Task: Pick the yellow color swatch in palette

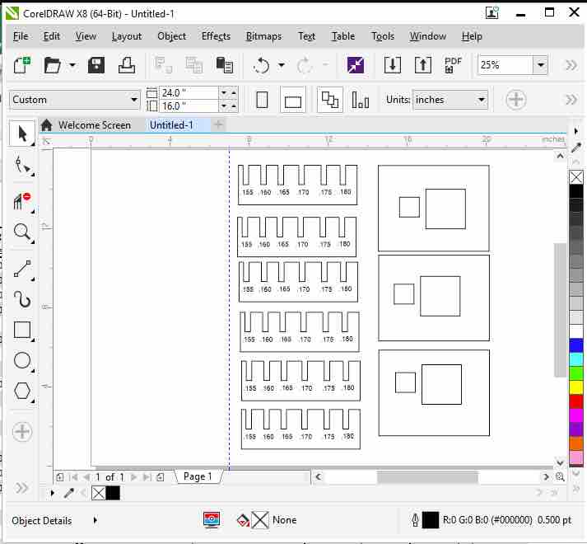Action: (x=576, y=387)
